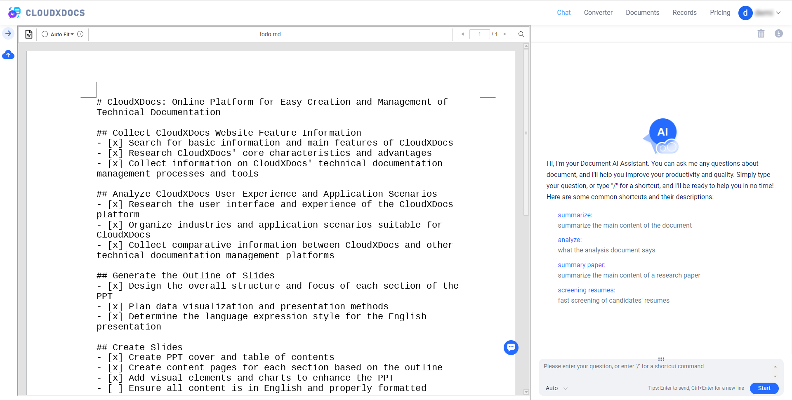
Task: Click the cloud upload icon
Action: pos(8,55)
